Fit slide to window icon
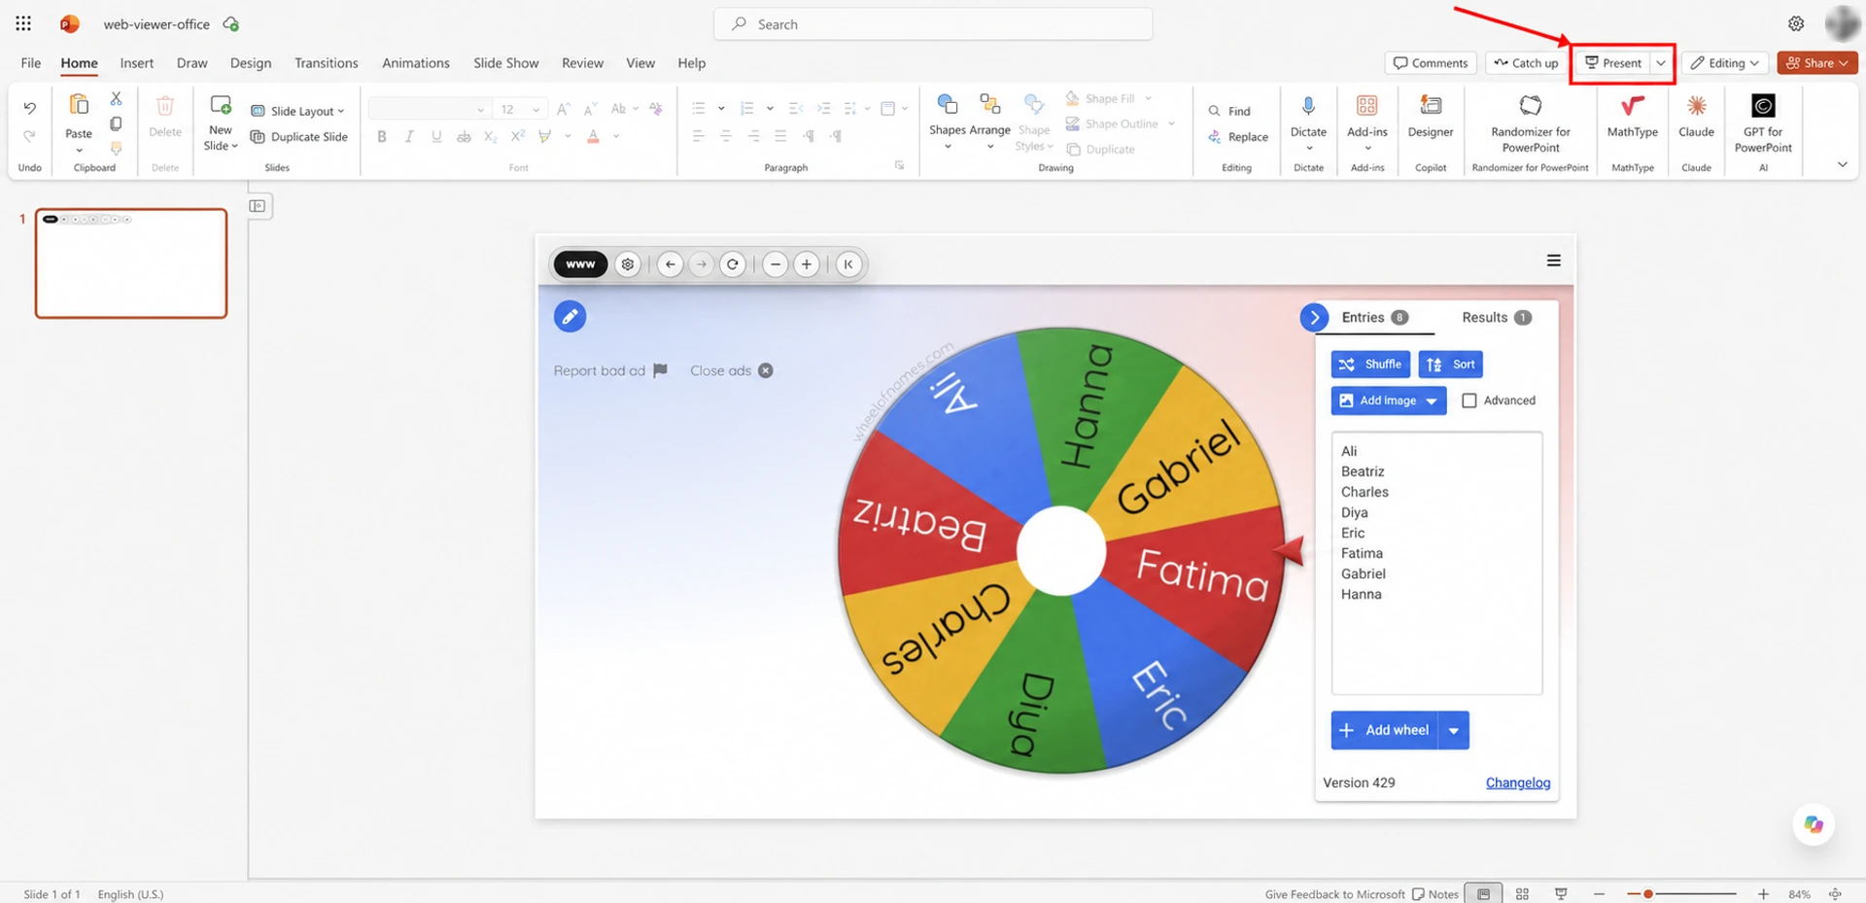This screenshot has width=1866, height=903. [x=1835, y=894]
